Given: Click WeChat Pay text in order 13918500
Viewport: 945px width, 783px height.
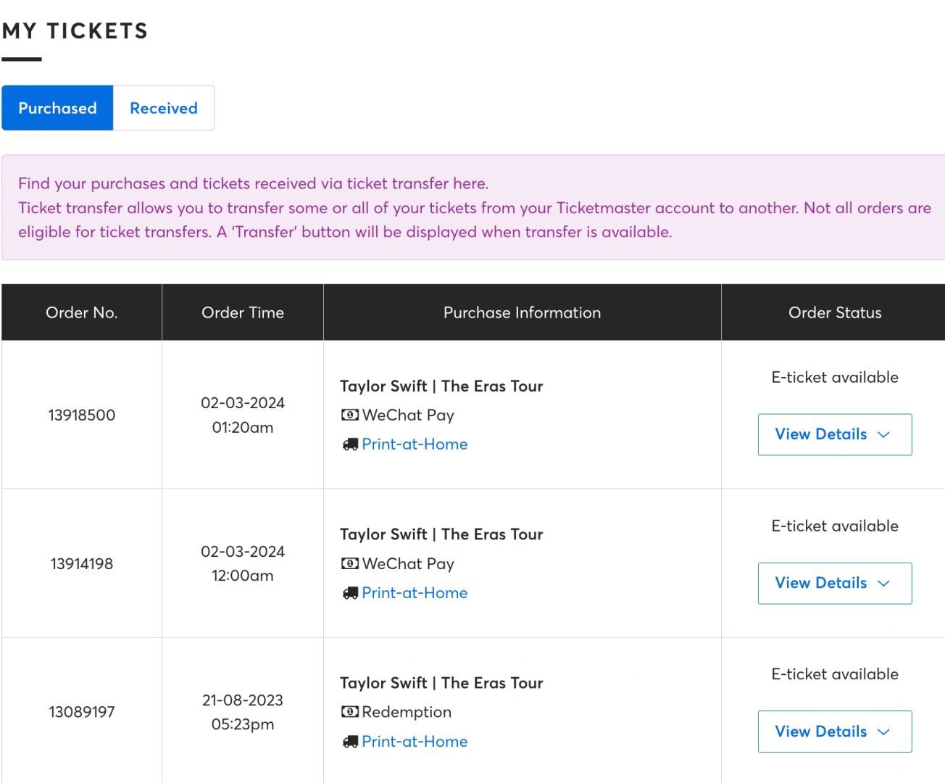Looking at the screenshot, I should (408, 415).
